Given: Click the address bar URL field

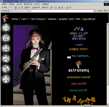Looking at the screenshot, I should click(51, 11).
